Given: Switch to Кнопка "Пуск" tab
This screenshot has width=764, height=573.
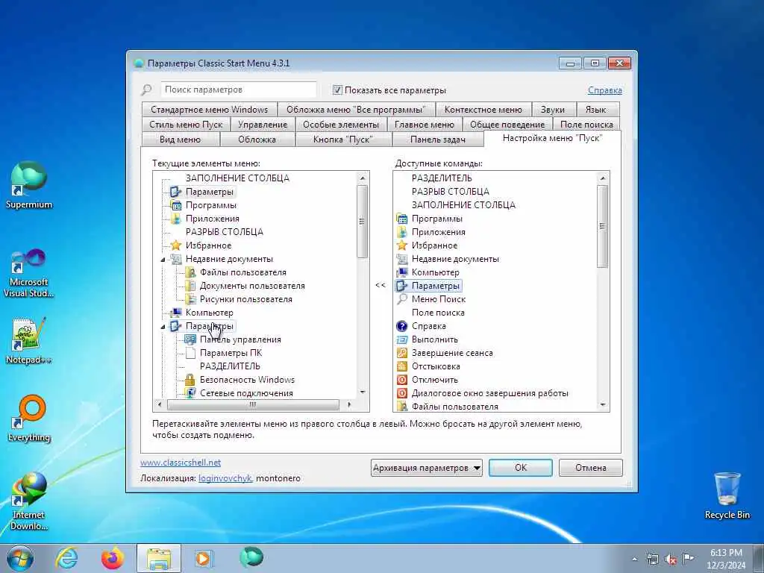Looking at the screenshot, I should tap(343, 140).
